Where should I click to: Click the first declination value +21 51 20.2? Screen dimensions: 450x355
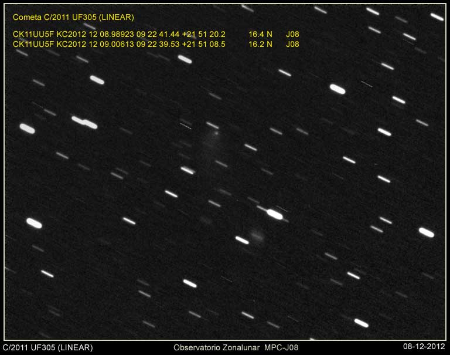204,35
